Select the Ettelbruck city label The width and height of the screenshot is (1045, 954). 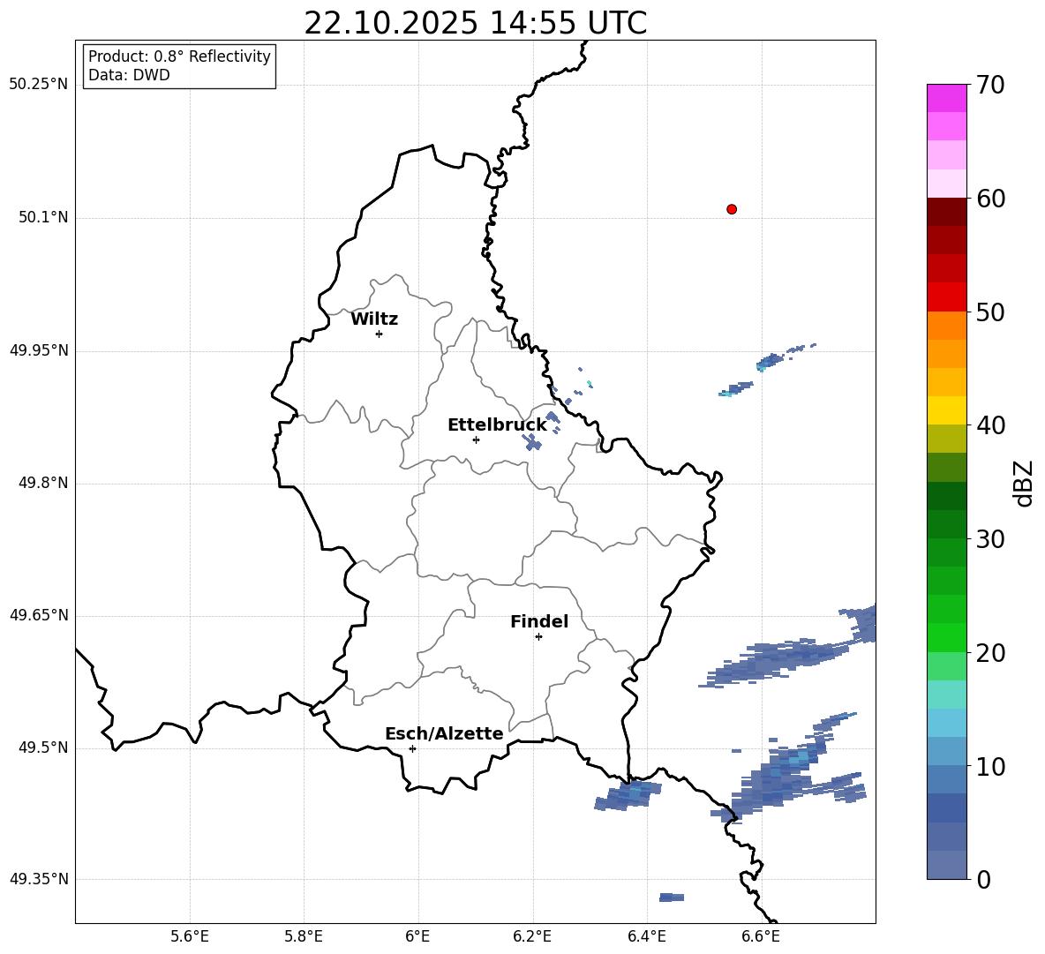[497, 425]
